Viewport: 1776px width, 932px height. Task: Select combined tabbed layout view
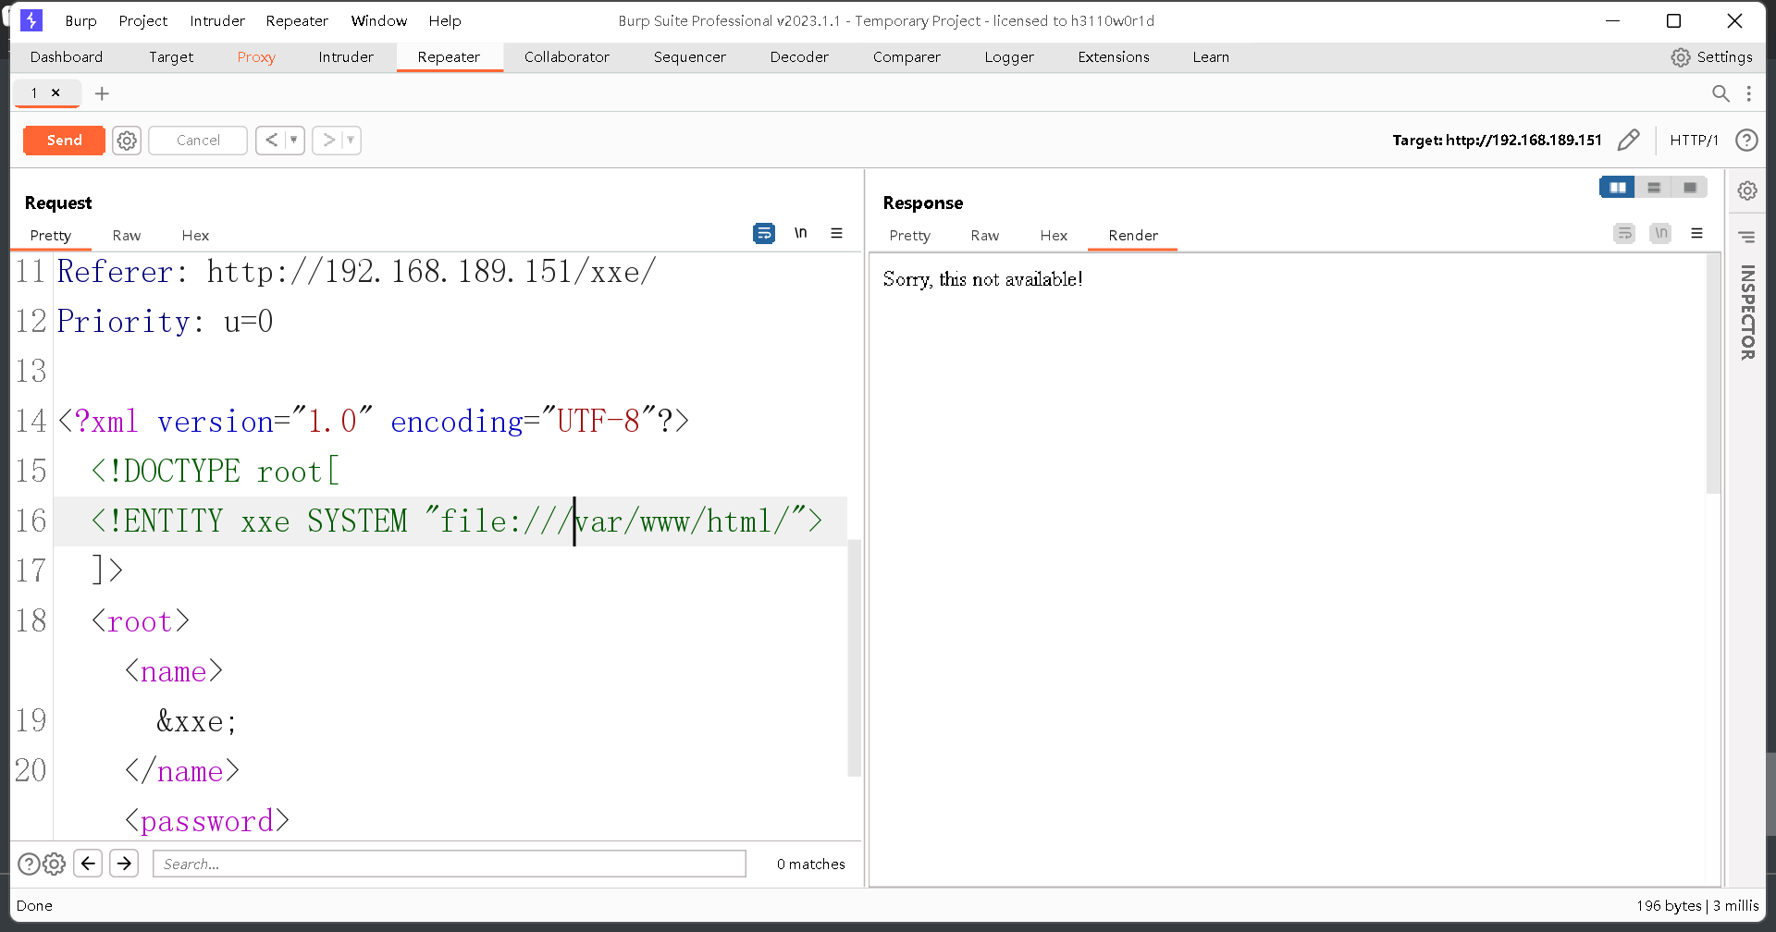[1690, 188]
